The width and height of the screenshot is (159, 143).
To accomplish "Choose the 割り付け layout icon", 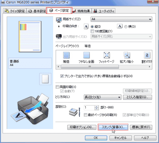I will pyautogui.click(x=147, y=58).
